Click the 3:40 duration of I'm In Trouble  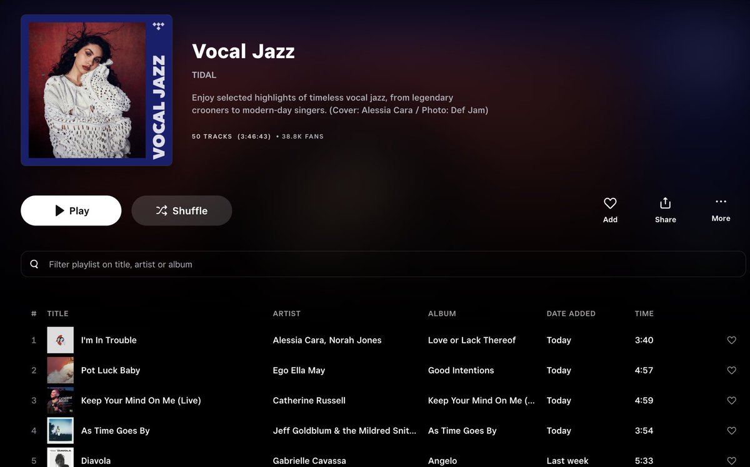(x=644, y=340)
